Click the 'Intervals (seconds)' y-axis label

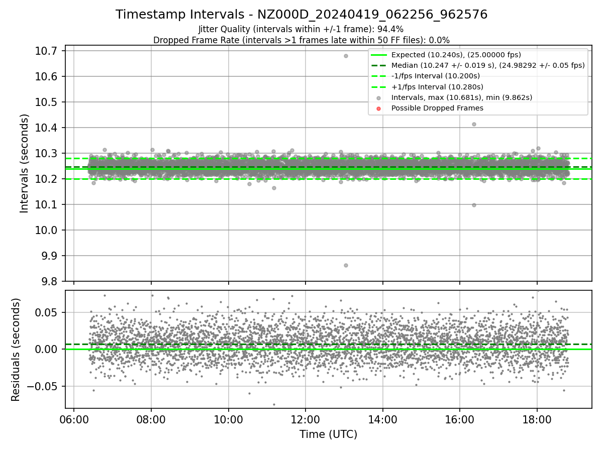click(x=25, y=163)
